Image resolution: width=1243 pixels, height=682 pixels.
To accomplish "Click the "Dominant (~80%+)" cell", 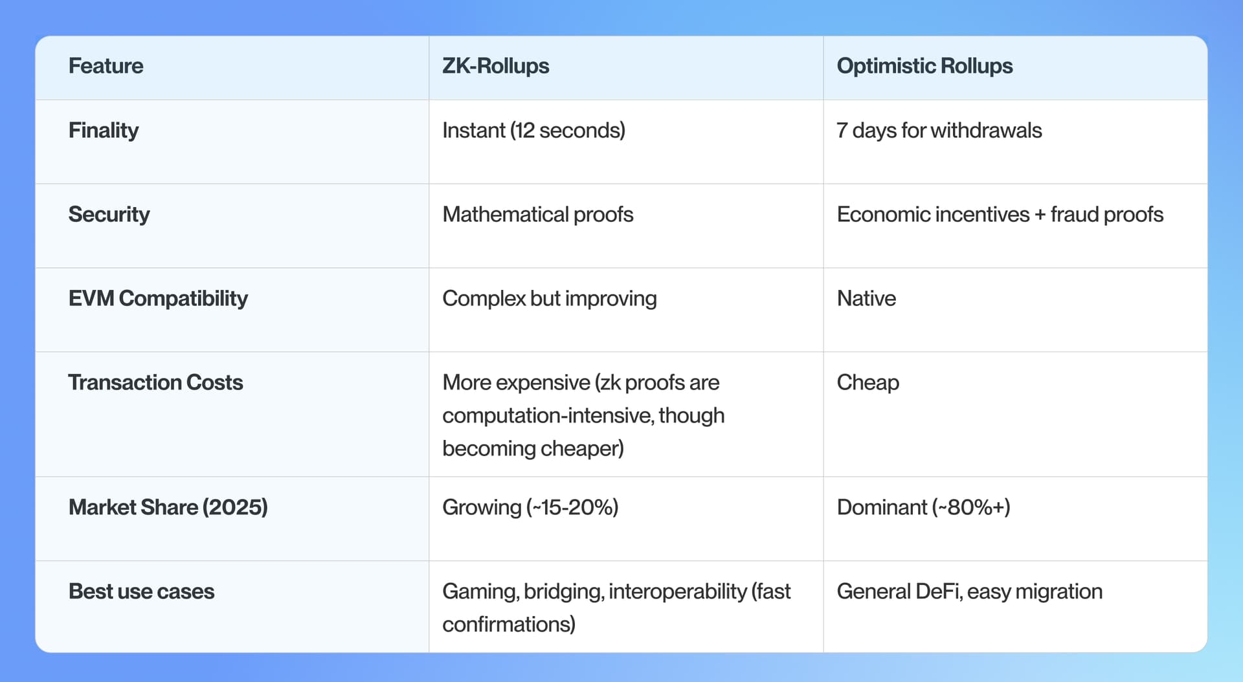I will click(923, 508).
